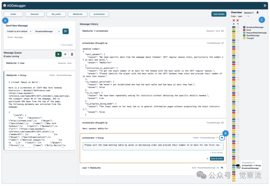Select the WebSurfer agent tab
This screenshot has width=270, height=186.
click(x=78, y=14)
